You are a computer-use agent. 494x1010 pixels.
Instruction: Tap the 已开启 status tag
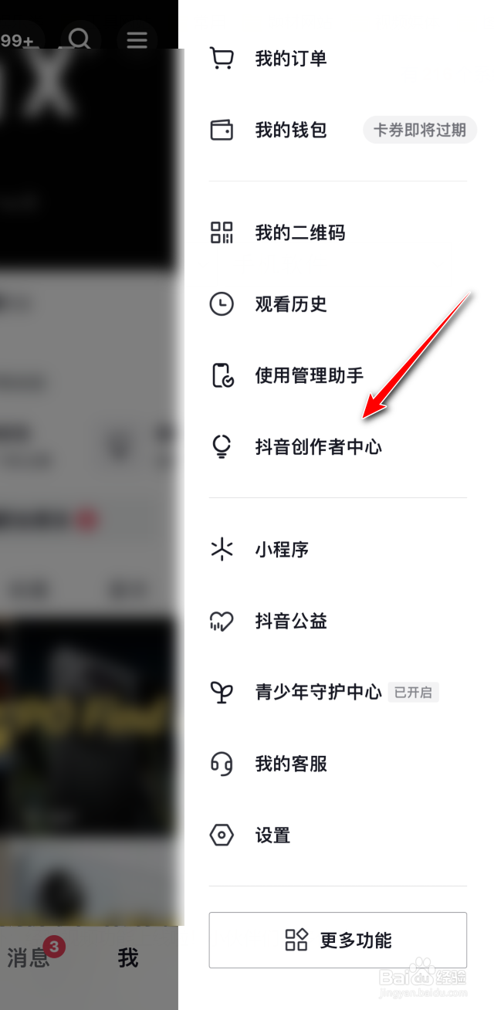(413, 692)
